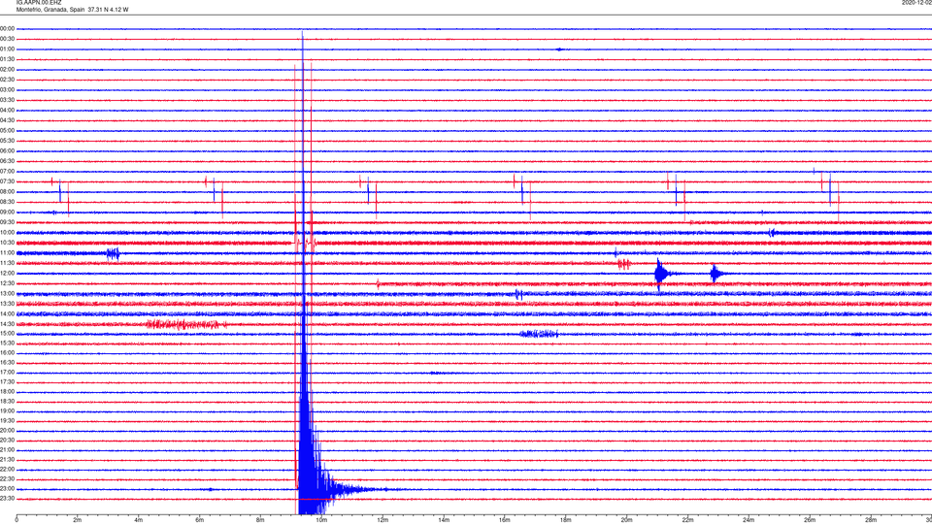Click the 12:30 time row label
932x524 pixels.
[x=7, y=283]
